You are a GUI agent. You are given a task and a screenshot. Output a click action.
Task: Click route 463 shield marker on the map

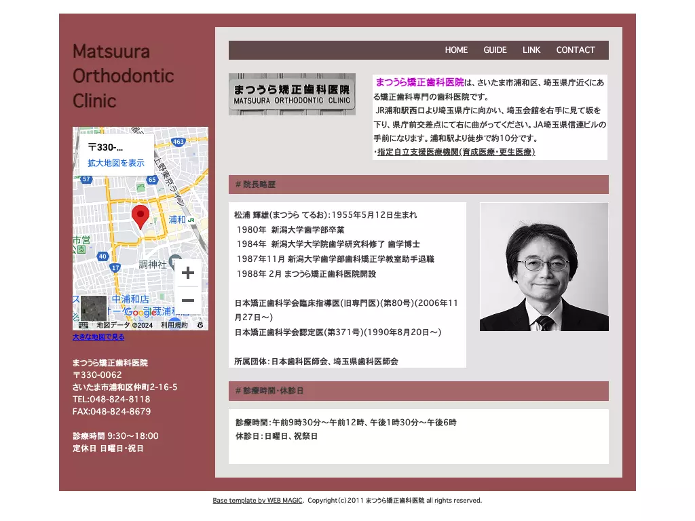(x=179, y=142)
